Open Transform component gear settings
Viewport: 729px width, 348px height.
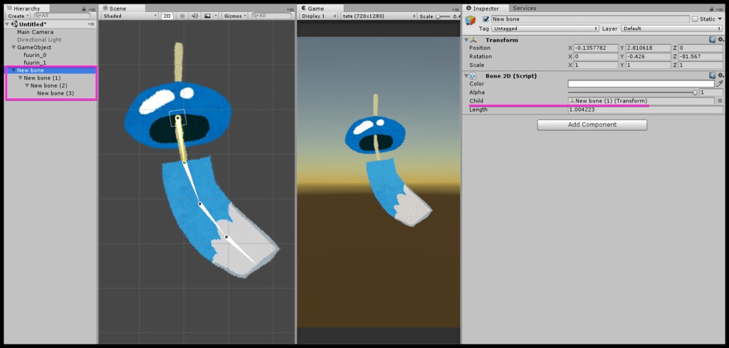click(x=720, y=40)
